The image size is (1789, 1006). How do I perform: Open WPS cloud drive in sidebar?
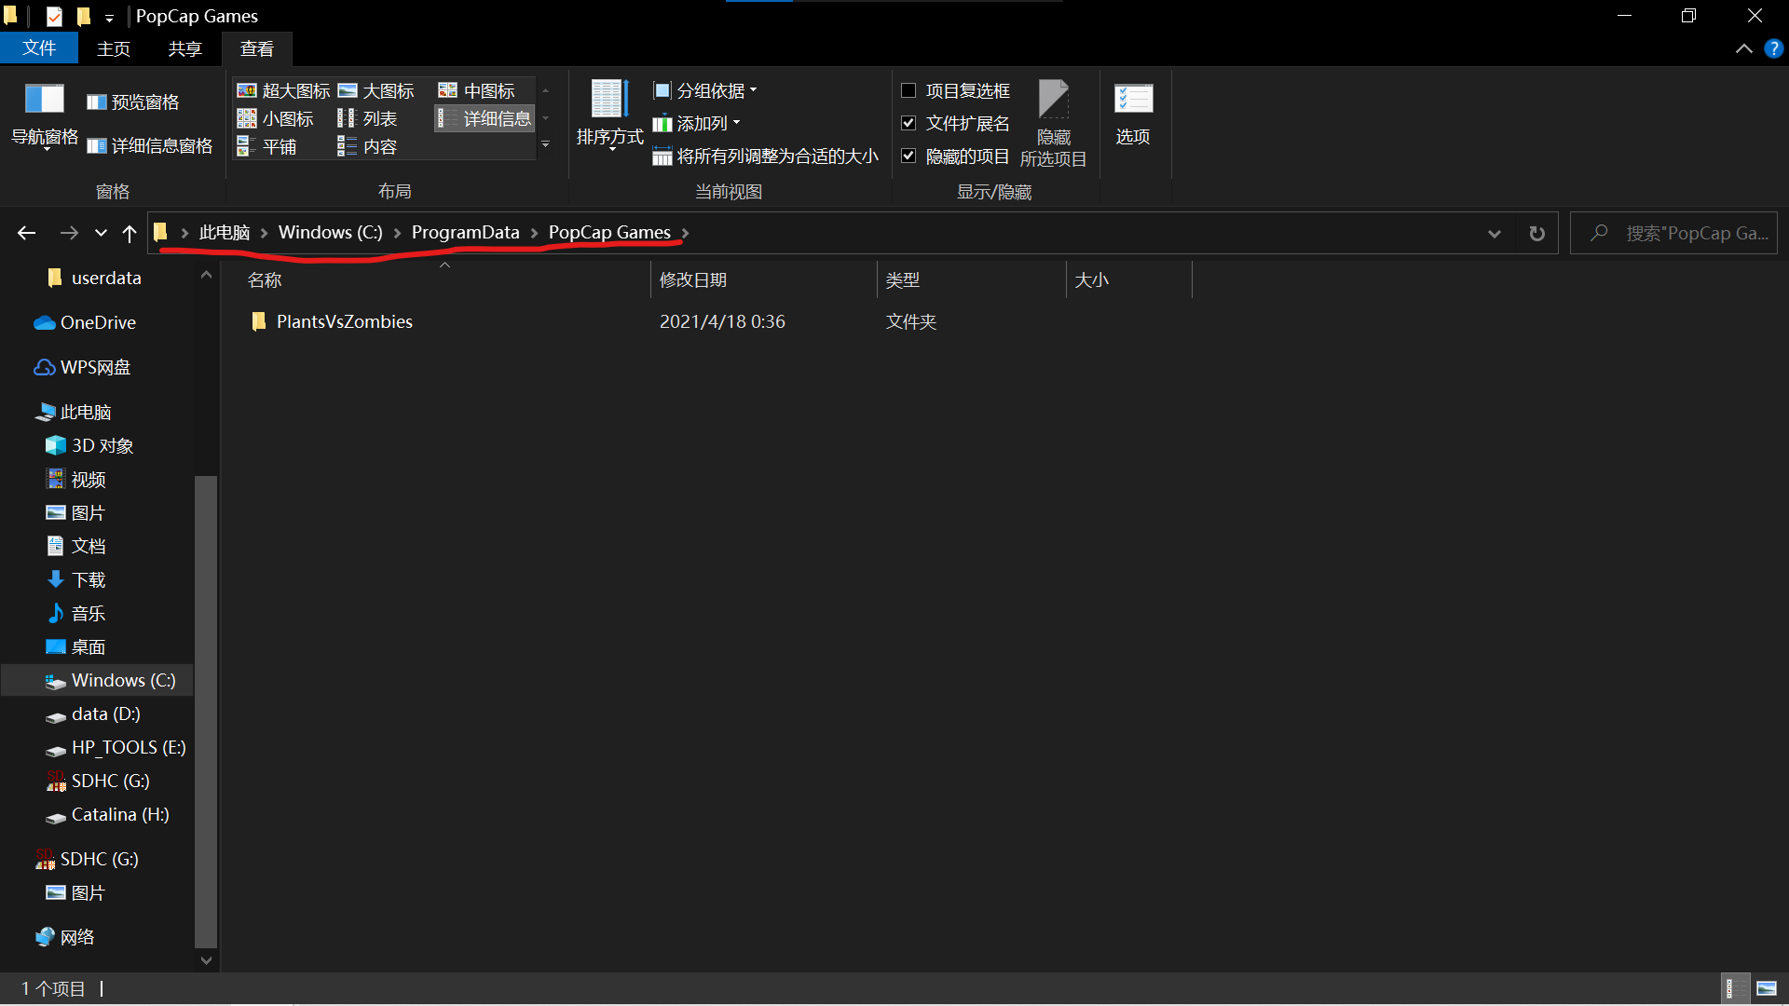tap(82, 367)
